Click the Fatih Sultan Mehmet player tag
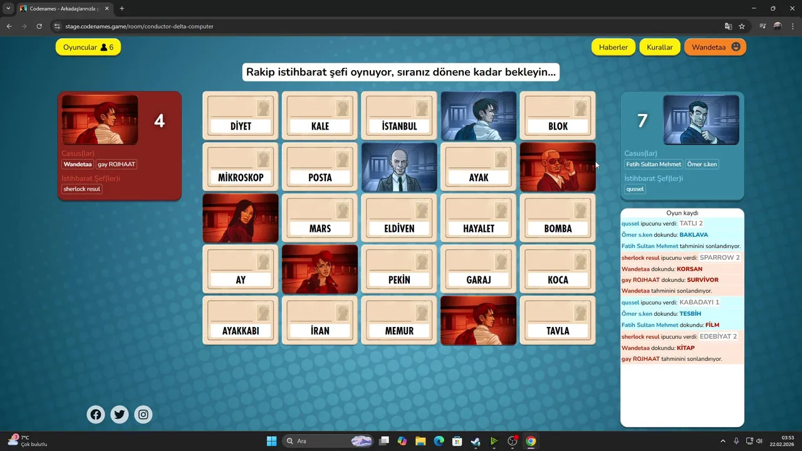The width and height of the screenshot is (802, 451). 654,164
